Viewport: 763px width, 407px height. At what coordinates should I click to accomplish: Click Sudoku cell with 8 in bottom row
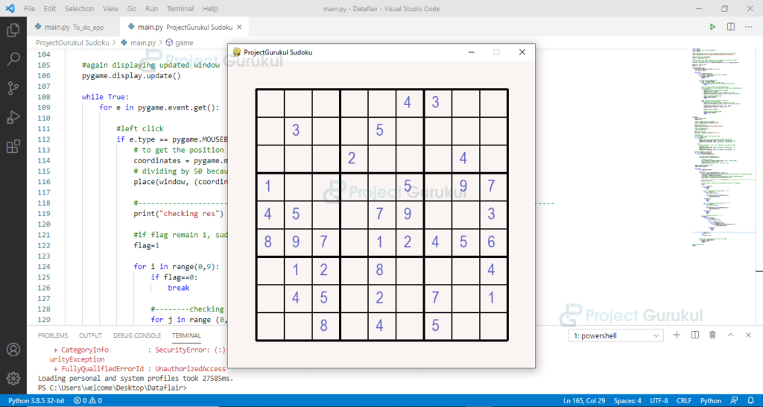click(x=323, y=326)
